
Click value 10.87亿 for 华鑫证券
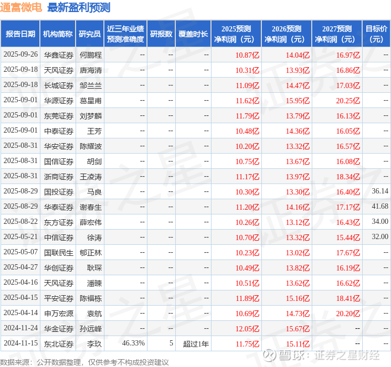[x=247, y=55]
